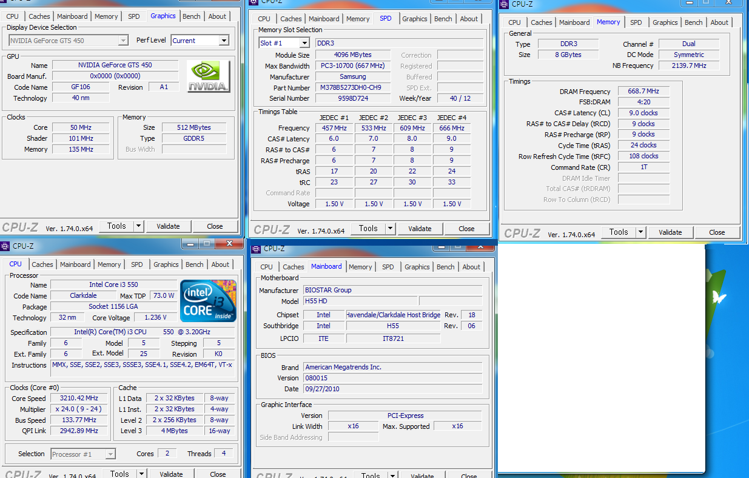Viewport: 749px width, 478px height.
Task: Open the Tools dropdown arrow in the DDR3 Memory window
Action: pyautogui.click(x=641, y=232)
